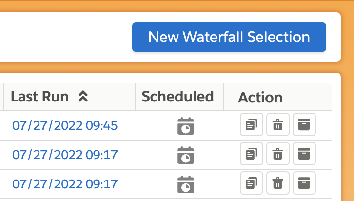Click the New Waterfall Selection button
Image resolution: width=354 pixels, height=201 pixels.
(x=229, y=37)
